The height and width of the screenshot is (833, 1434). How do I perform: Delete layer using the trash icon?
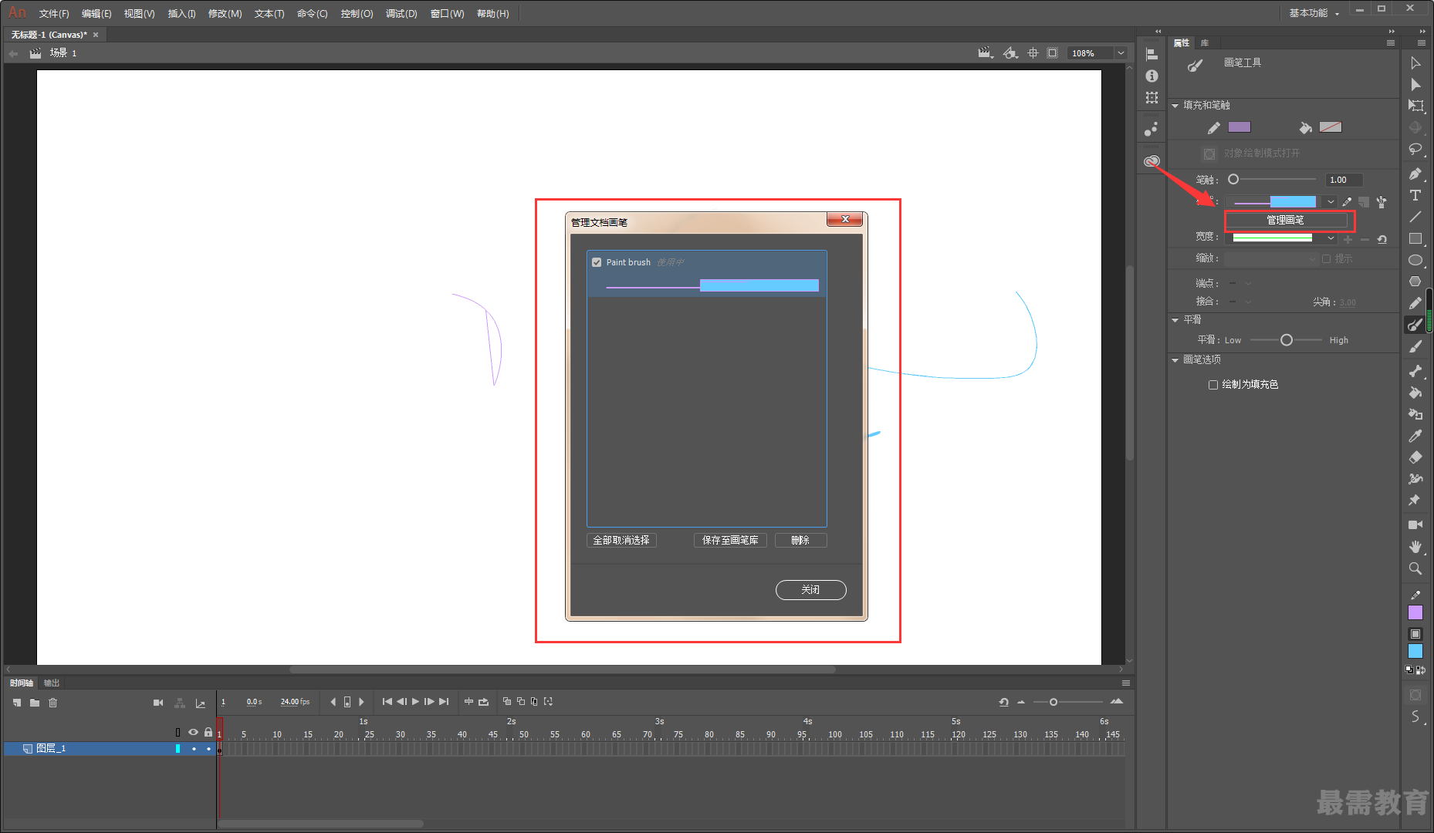[x=53, y=703]
